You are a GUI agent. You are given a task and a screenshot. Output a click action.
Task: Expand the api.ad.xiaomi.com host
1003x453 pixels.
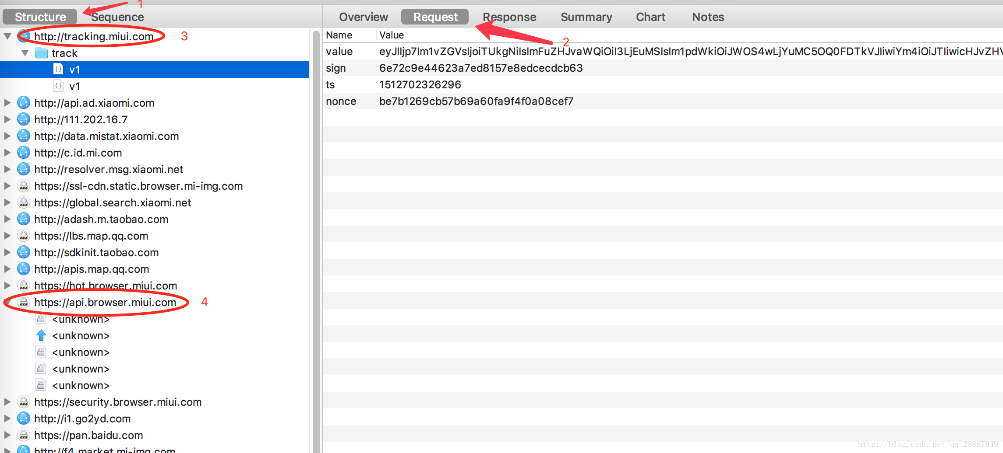coord(7,103)
